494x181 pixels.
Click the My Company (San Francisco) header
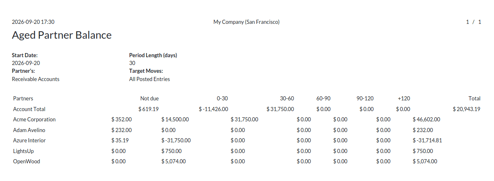(246, 22)
